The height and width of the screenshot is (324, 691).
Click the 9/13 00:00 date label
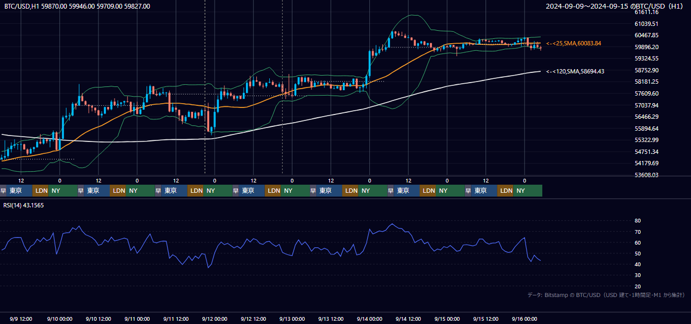pos(293,319)
